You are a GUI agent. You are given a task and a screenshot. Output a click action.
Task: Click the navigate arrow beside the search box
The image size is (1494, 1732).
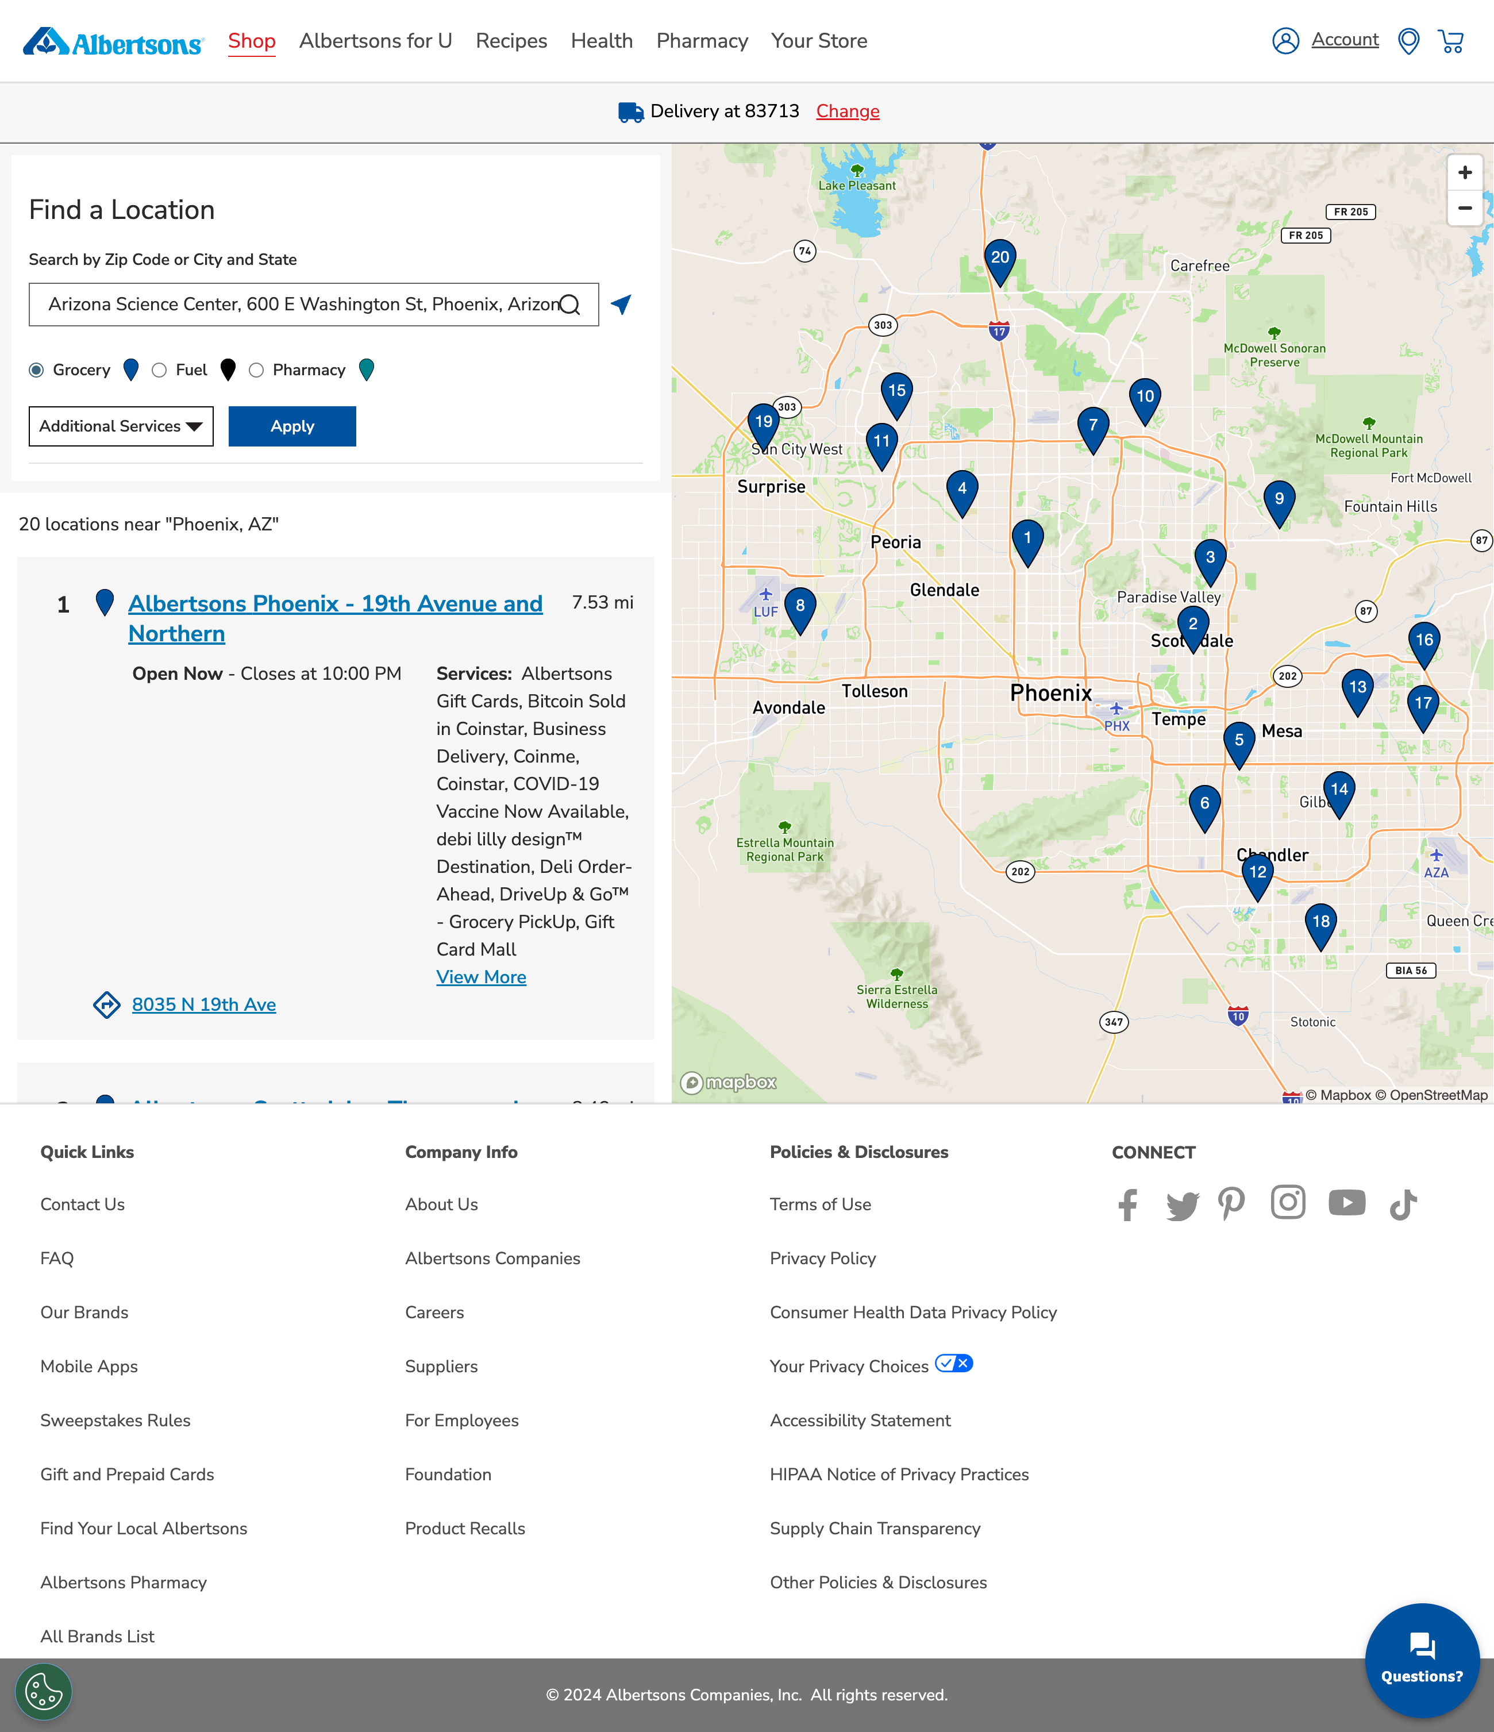(619, 304)
